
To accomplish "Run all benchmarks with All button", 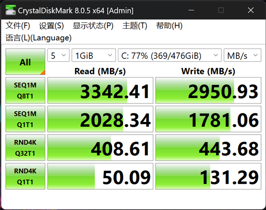I will coord(25,62).
